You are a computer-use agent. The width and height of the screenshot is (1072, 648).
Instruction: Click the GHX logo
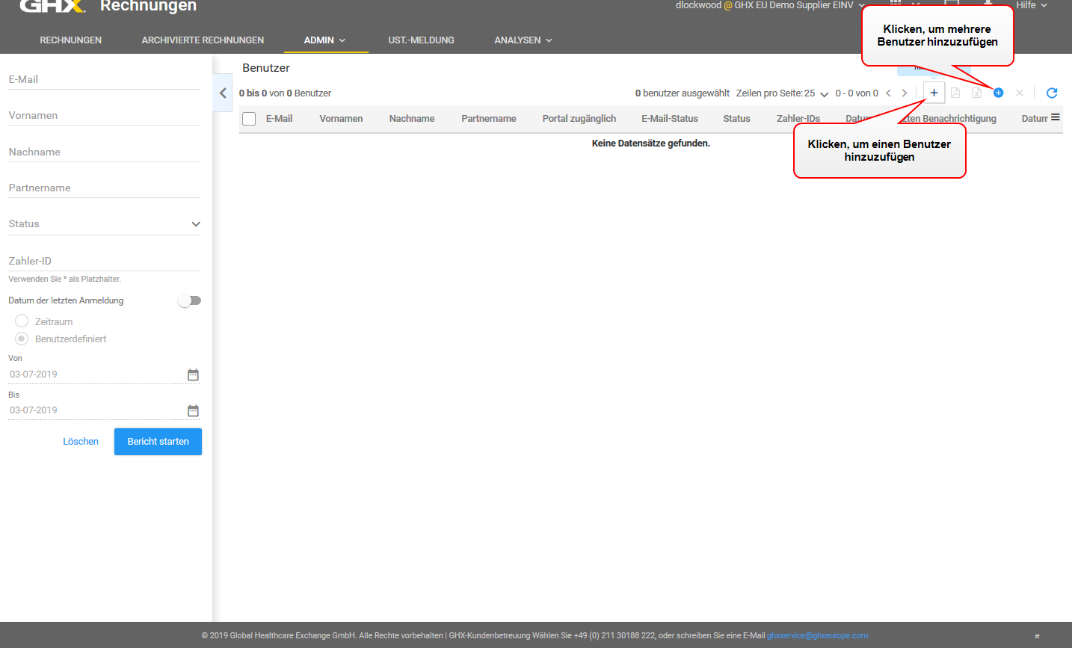52,6
